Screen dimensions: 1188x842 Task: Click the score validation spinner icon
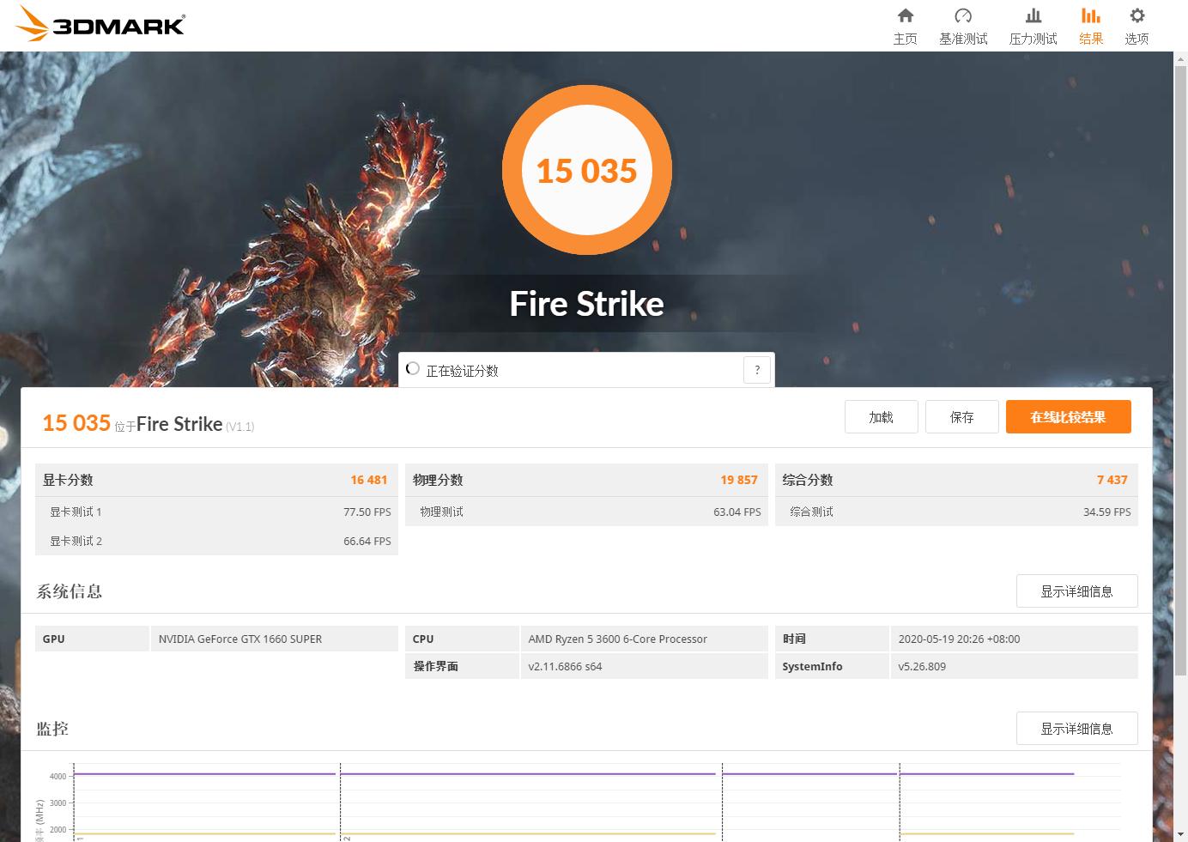[412, 368]
